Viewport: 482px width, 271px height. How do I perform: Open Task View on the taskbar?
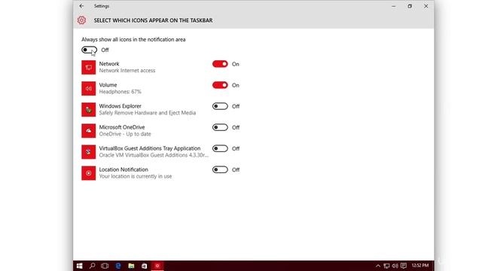[x=105, y=266]
